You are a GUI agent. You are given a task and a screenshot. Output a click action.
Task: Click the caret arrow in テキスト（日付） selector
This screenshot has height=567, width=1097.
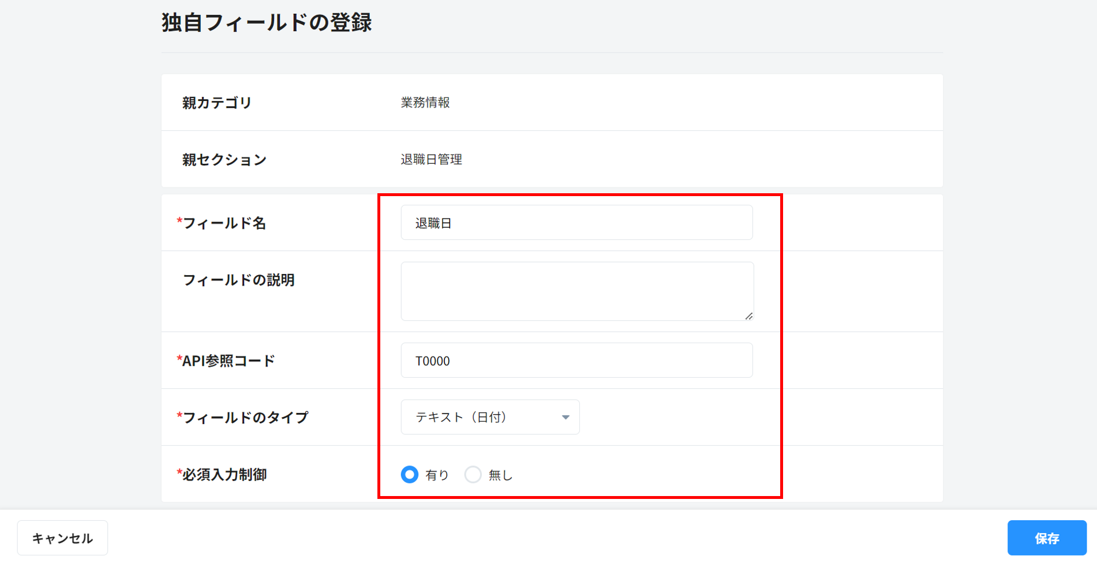[x=566, y=417]
